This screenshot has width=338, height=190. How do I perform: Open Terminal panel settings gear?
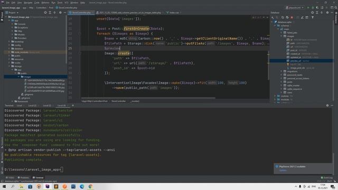click(x=327, y=106)
